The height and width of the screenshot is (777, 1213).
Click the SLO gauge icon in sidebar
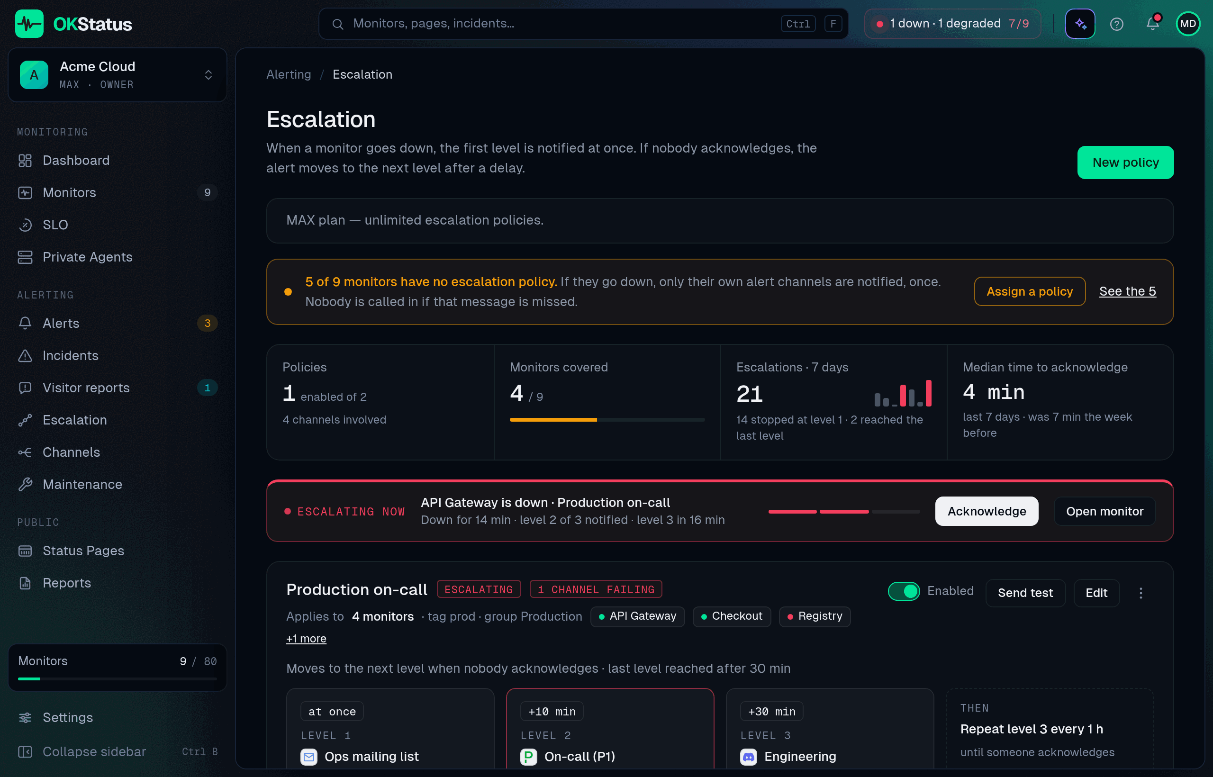[25, 225]
